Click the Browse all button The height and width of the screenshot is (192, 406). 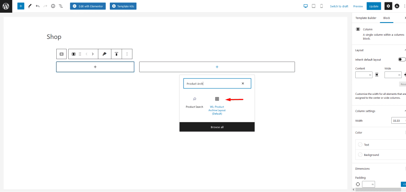(217, 127)
